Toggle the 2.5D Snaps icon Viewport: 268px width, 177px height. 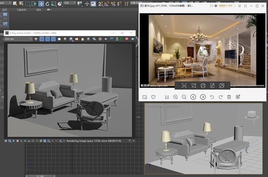tap(101, 4)
